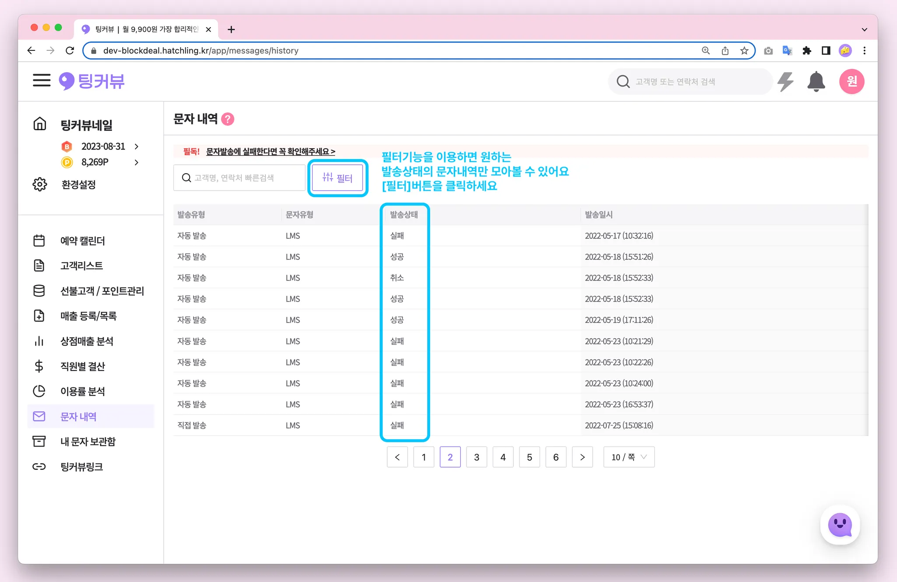Select 내 문자 보관함 in sidebar
This screenshot has height=582, width=897.
pos(88,441)
